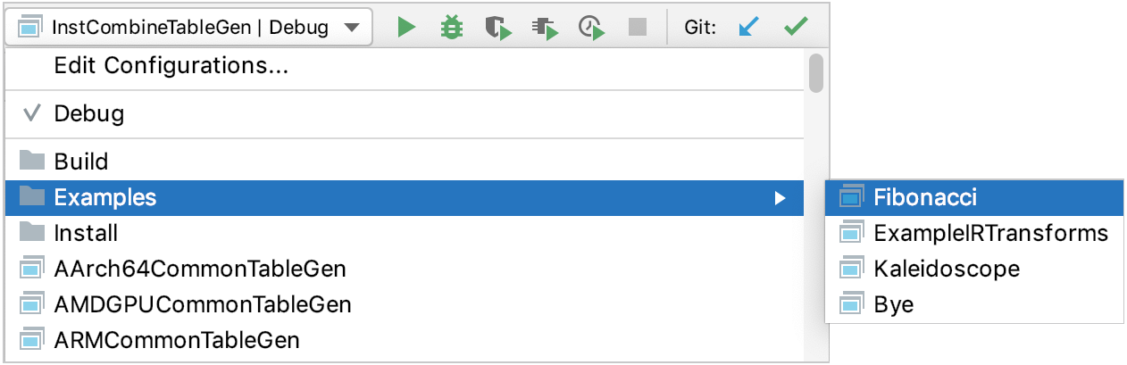Select the Bye target entry
This screenshot has height=365, width=1127.
[975, 304]
